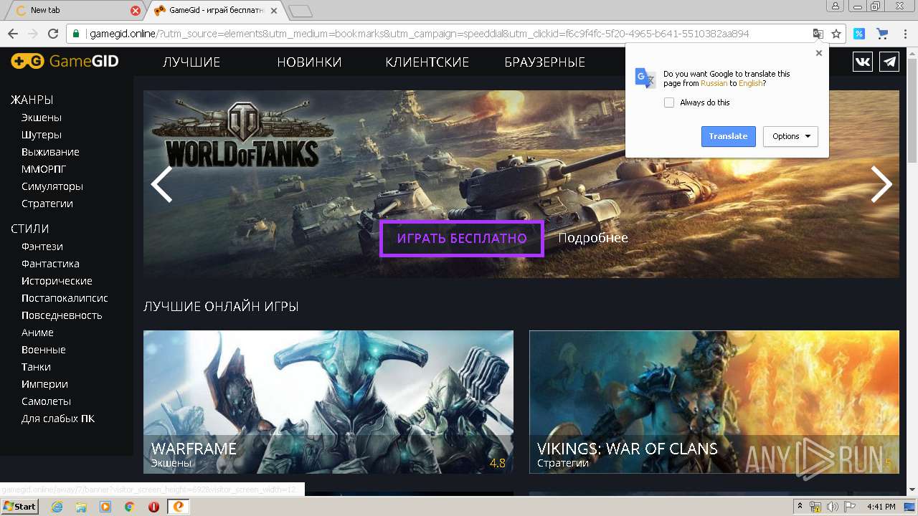This screenshot has width=918, height=516.
Task: Select the Фантастика style
Action: coord(50,264)
